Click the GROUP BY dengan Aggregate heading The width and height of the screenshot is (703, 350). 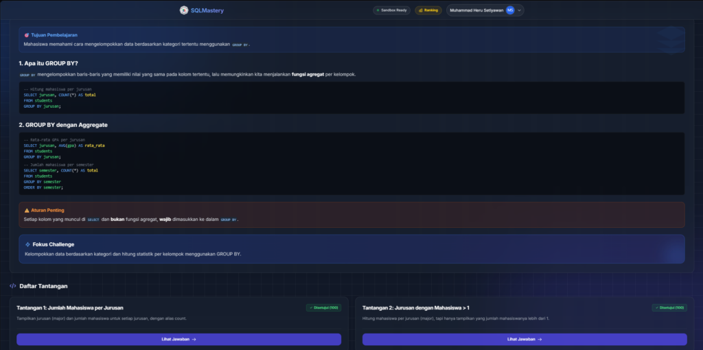pos(63,125)
